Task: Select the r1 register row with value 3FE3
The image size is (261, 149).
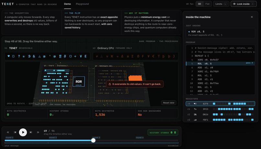Action: point(221,109)
